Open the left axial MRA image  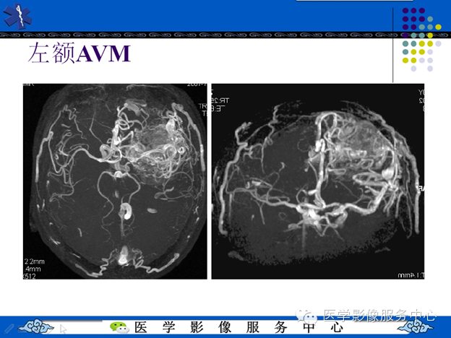[115, 181]
